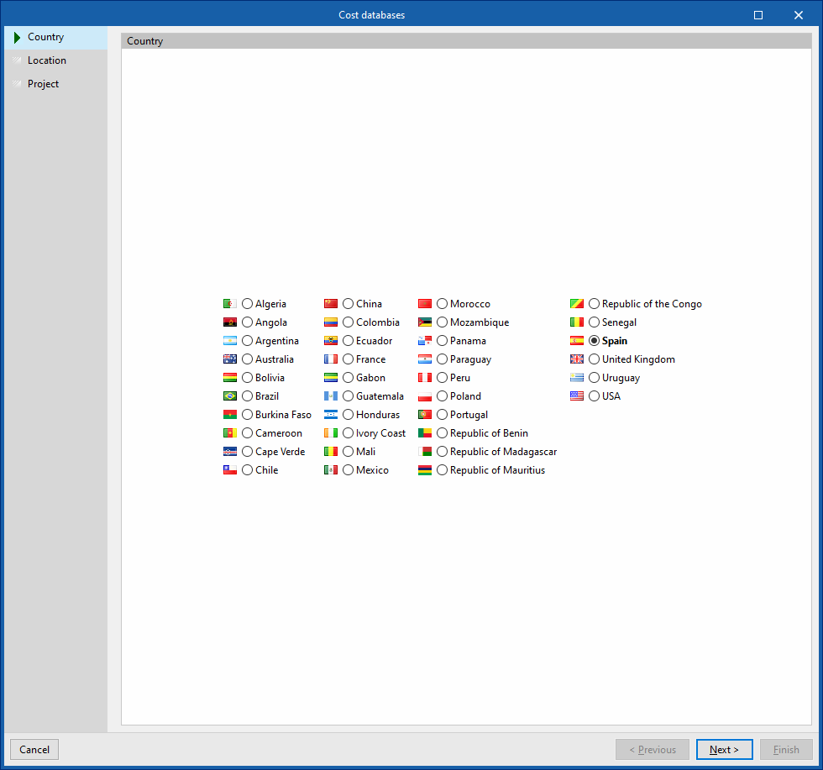Click the Algeria flag icon
Viewport: 823px width, 770px height.
[230, 304]
